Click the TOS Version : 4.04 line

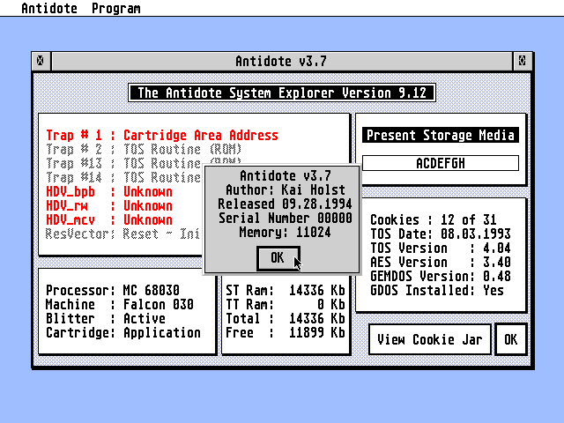[441, 248]
